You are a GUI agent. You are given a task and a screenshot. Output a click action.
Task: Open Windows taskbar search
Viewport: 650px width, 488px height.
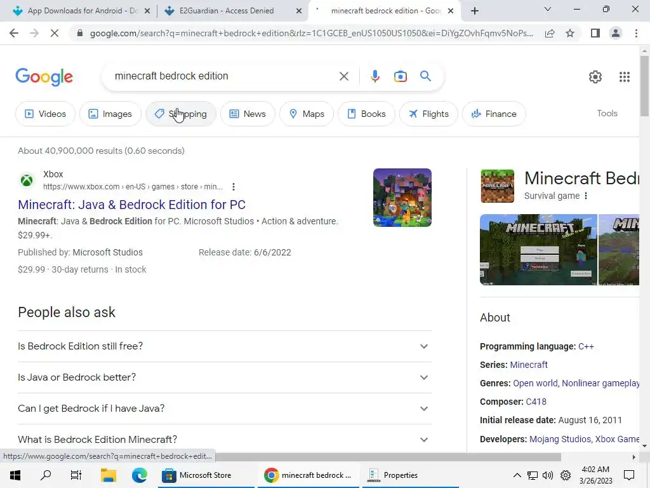[x=46, y=475]
